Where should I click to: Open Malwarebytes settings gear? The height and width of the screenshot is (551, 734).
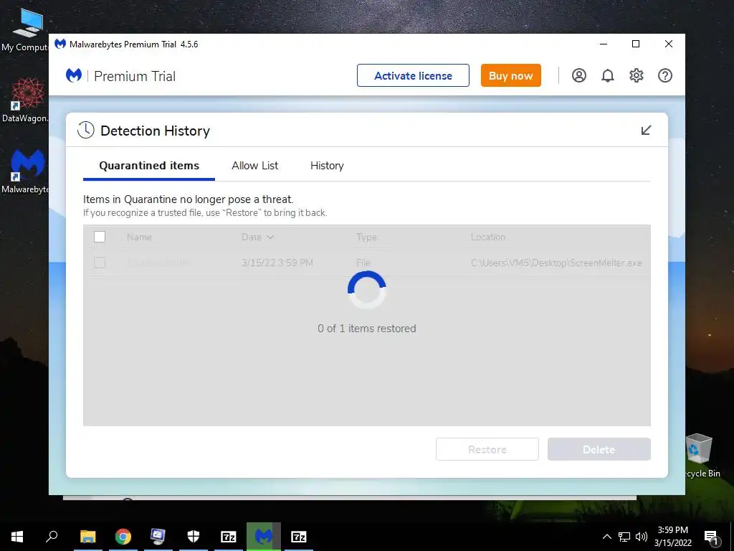click(637, 75)
